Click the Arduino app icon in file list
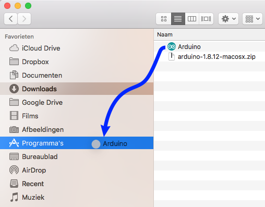 click(172, 46)
